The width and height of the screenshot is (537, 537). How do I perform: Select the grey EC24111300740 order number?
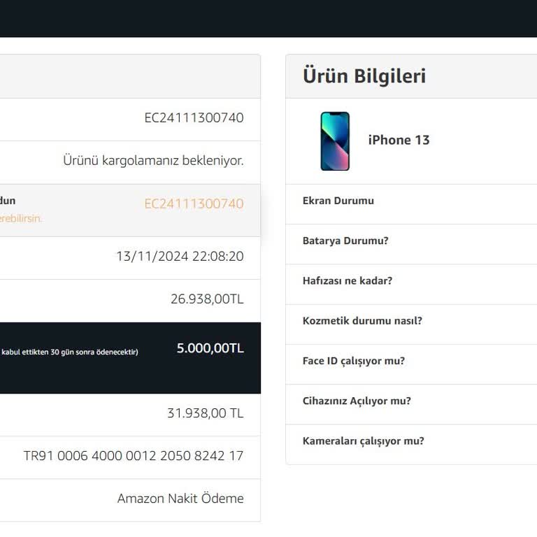point(194,117)
